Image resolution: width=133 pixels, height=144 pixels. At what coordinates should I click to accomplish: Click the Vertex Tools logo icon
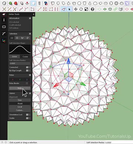[4, 14]
